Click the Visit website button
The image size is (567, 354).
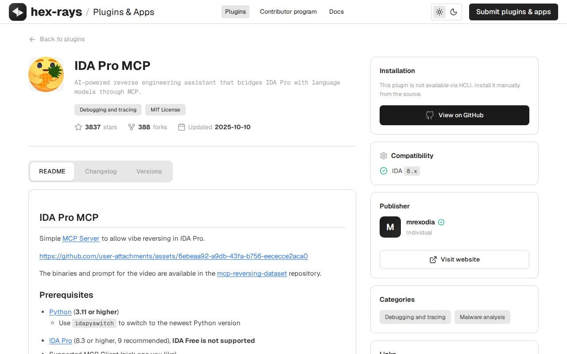[x=454, y=260]
